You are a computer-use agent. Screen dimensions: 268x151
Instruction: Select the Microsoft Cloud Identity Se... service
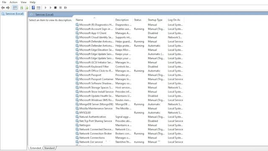[96, 37]
